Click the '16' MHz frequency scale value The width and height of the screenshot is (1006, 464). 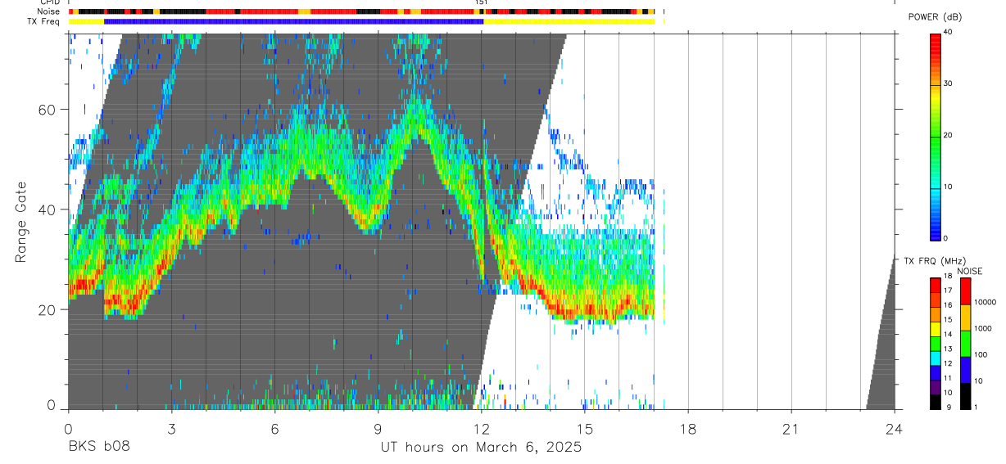[949, 306]
